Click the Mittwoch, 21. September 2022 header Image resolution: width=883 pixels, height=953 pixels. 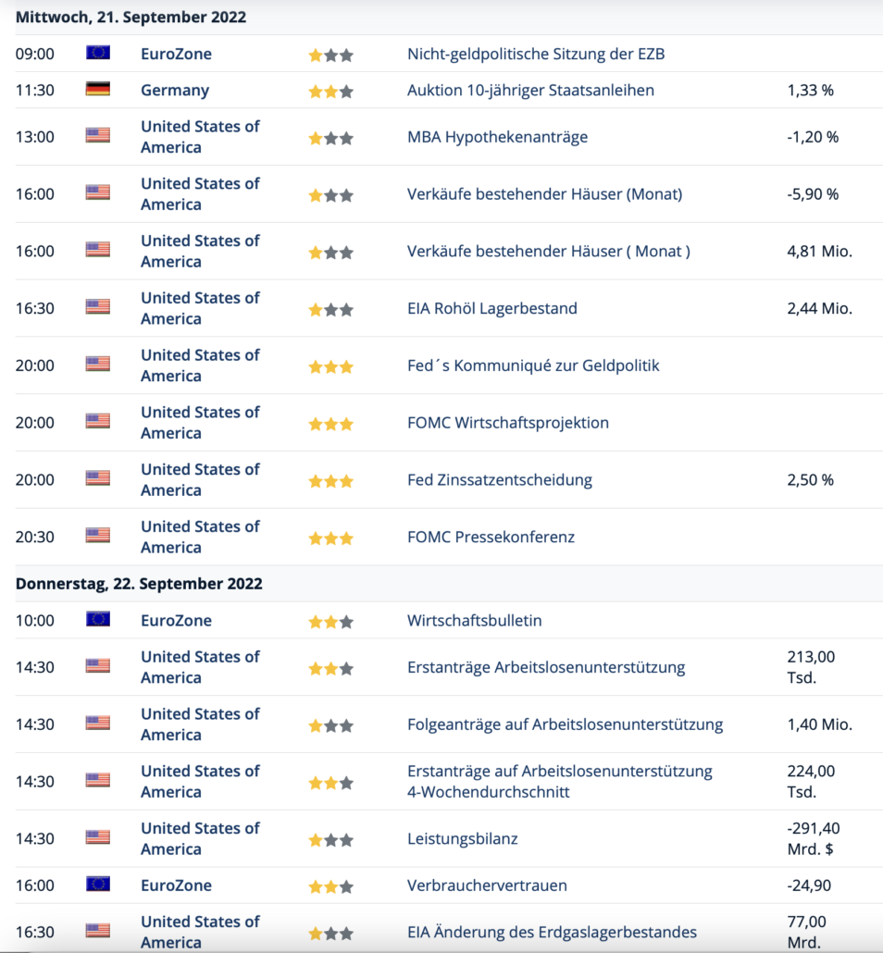(131, 18)
